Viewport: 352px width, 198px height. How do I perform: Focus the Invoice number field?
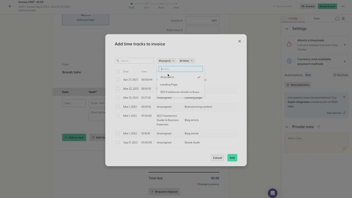[x=202, y=21]
